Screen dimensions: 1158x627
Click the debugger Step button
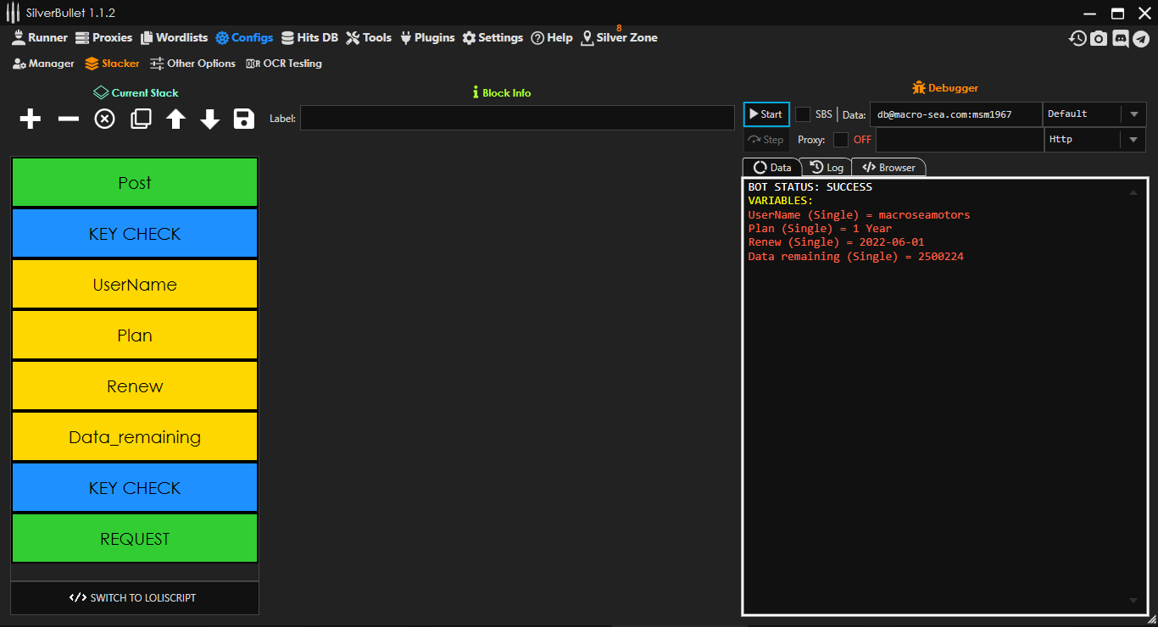(766, 140)
